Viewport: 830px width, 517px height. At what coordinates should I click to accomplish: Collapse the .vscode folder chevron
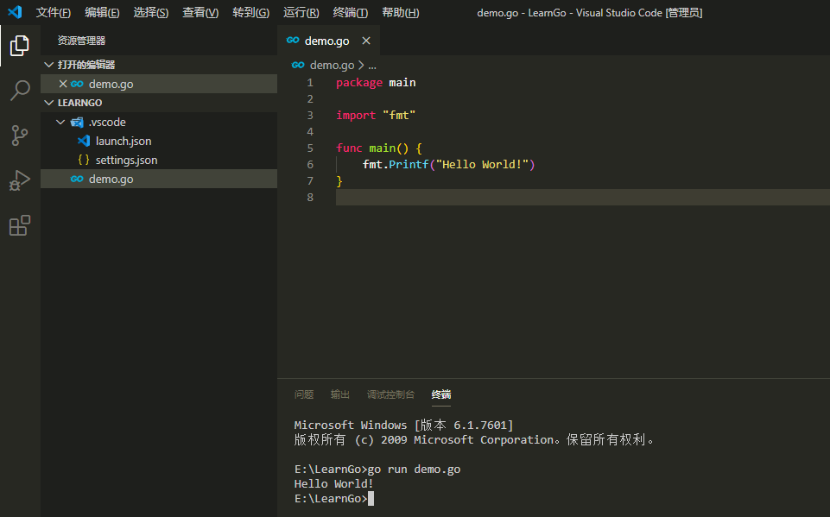pos(60,123)
